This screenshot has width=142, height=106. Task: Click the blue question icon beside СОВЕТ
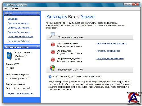[x=50, y=77]
